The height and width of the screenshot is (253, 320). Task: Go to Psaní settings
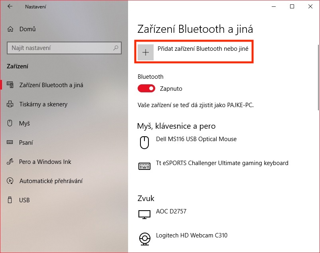coord(64,142)
